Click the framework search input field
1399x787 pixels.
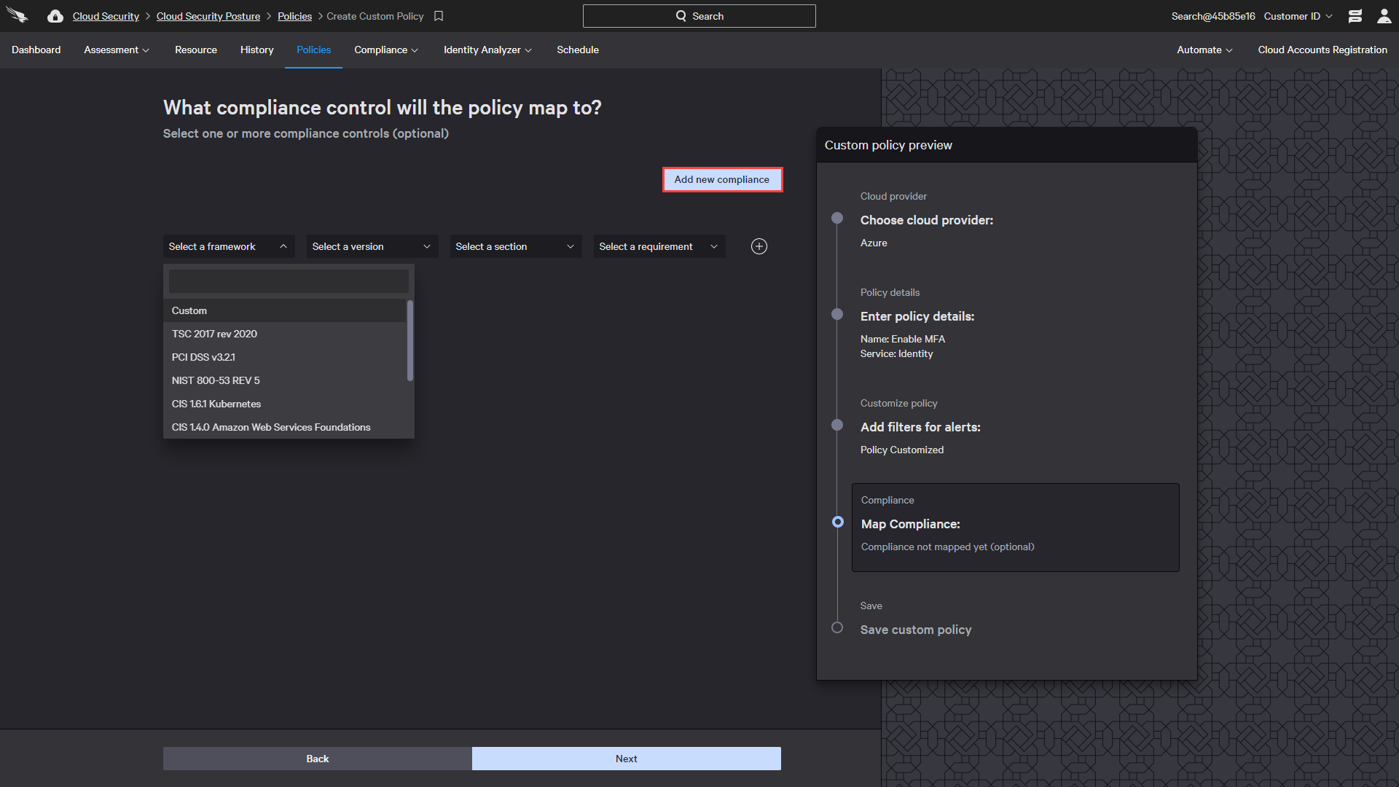289,280
